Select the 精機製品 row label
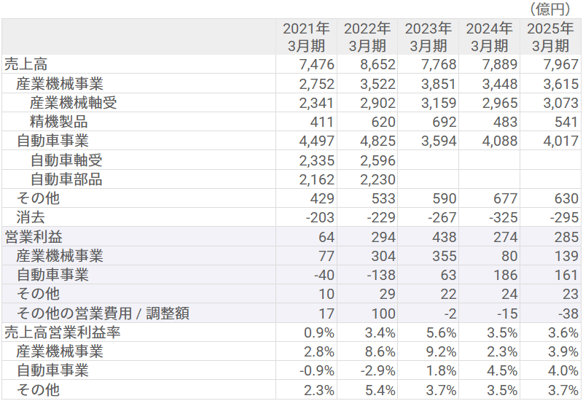 pyautogui.click(x=58, y=122)
